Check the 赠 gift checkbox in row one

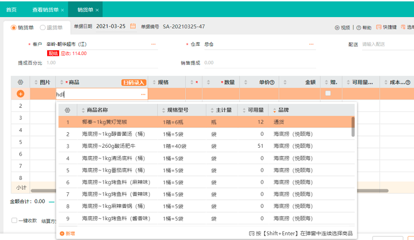click(328, 93)
